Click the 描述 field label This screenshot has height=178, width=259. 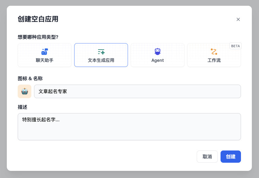[22, 107]
